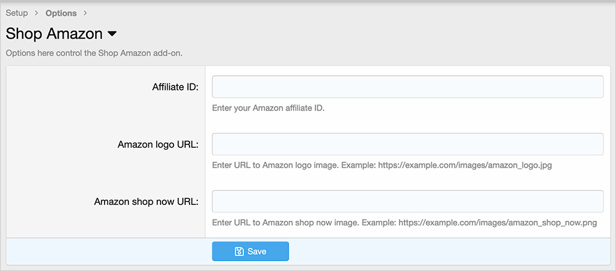Viewport: 616px width, 271px height.
Task: Open the Shop Amazon title dropdown arrow
Action: (112, 33)
